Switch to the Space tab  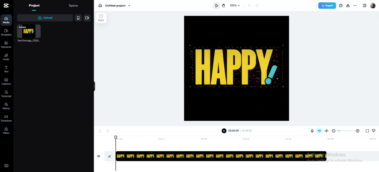pos(73,6)
